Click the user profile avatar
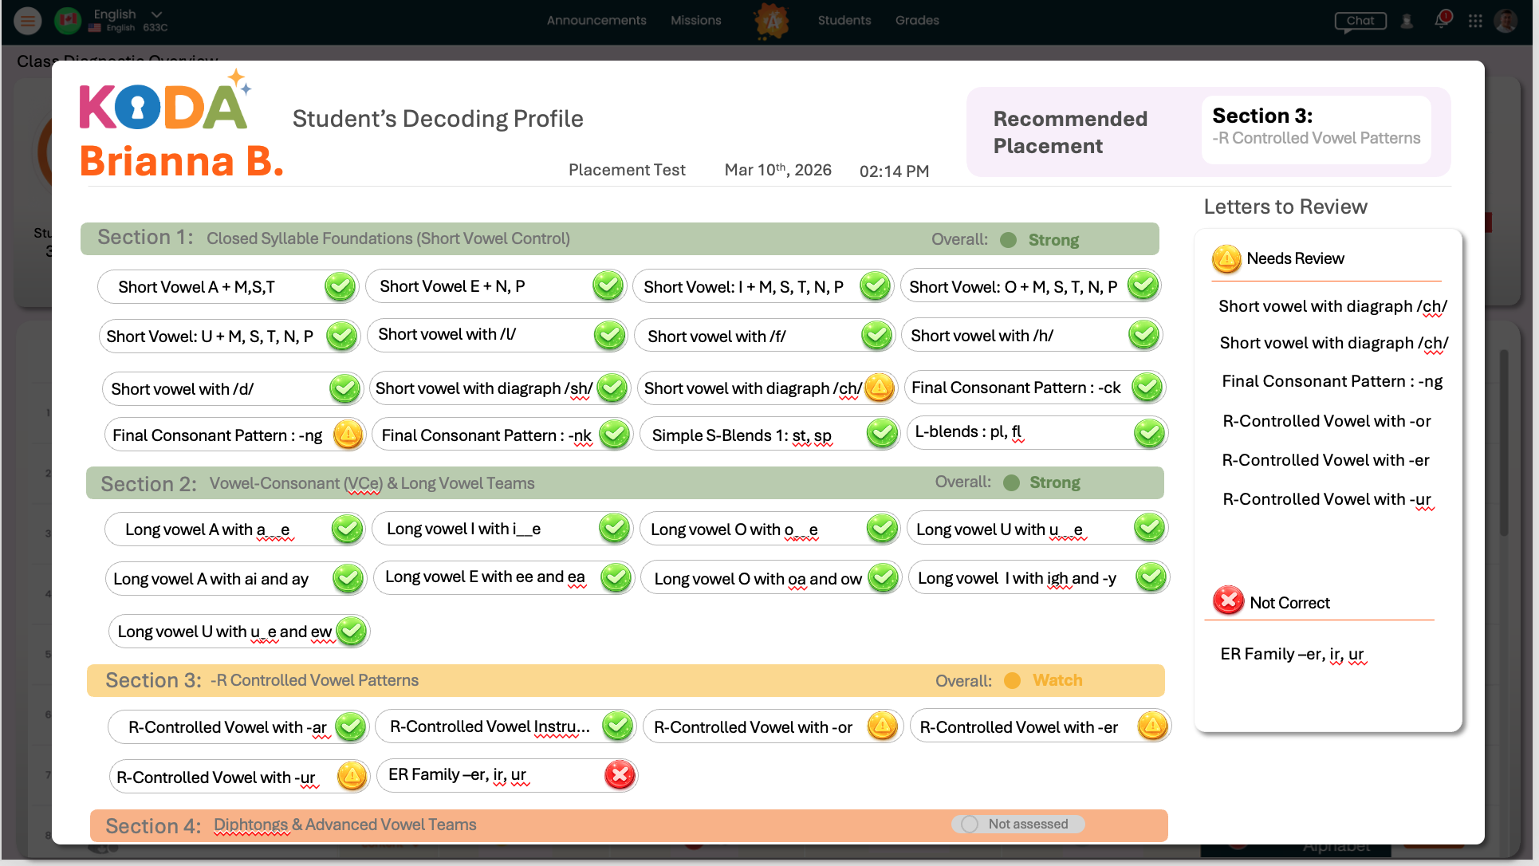1539x866 pixels. coord(1506,21)
